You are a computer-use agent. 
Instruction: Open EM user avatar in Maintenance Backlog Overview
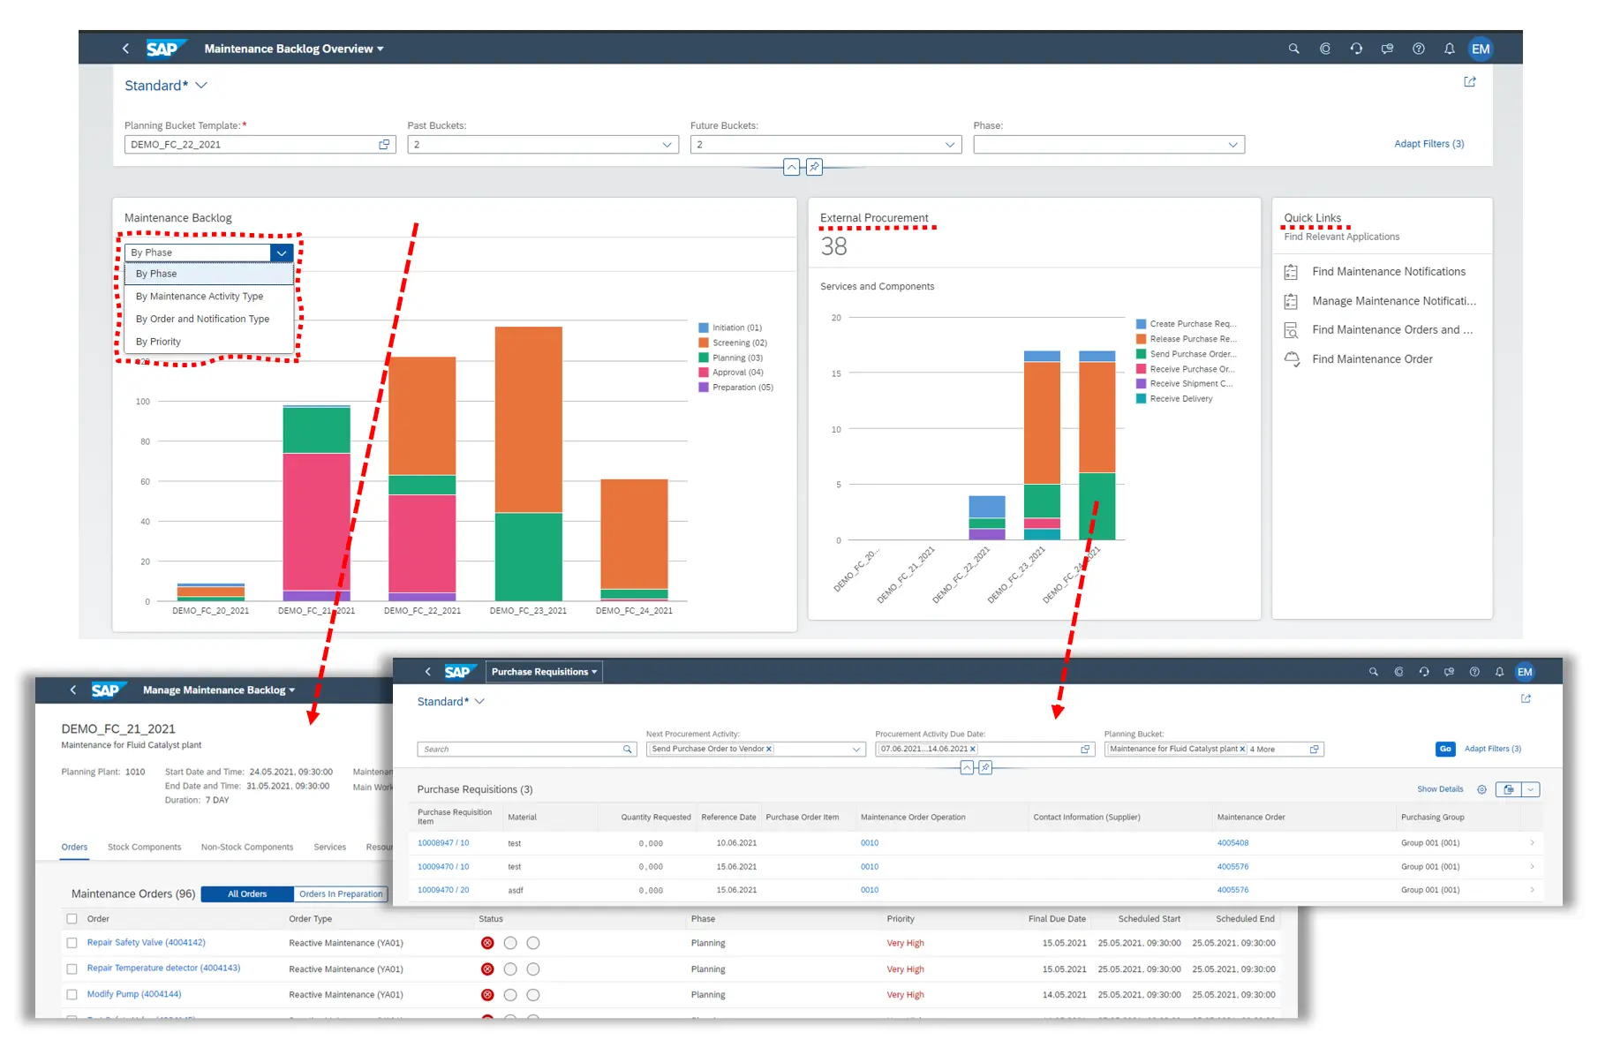(x=1481, y=49)
